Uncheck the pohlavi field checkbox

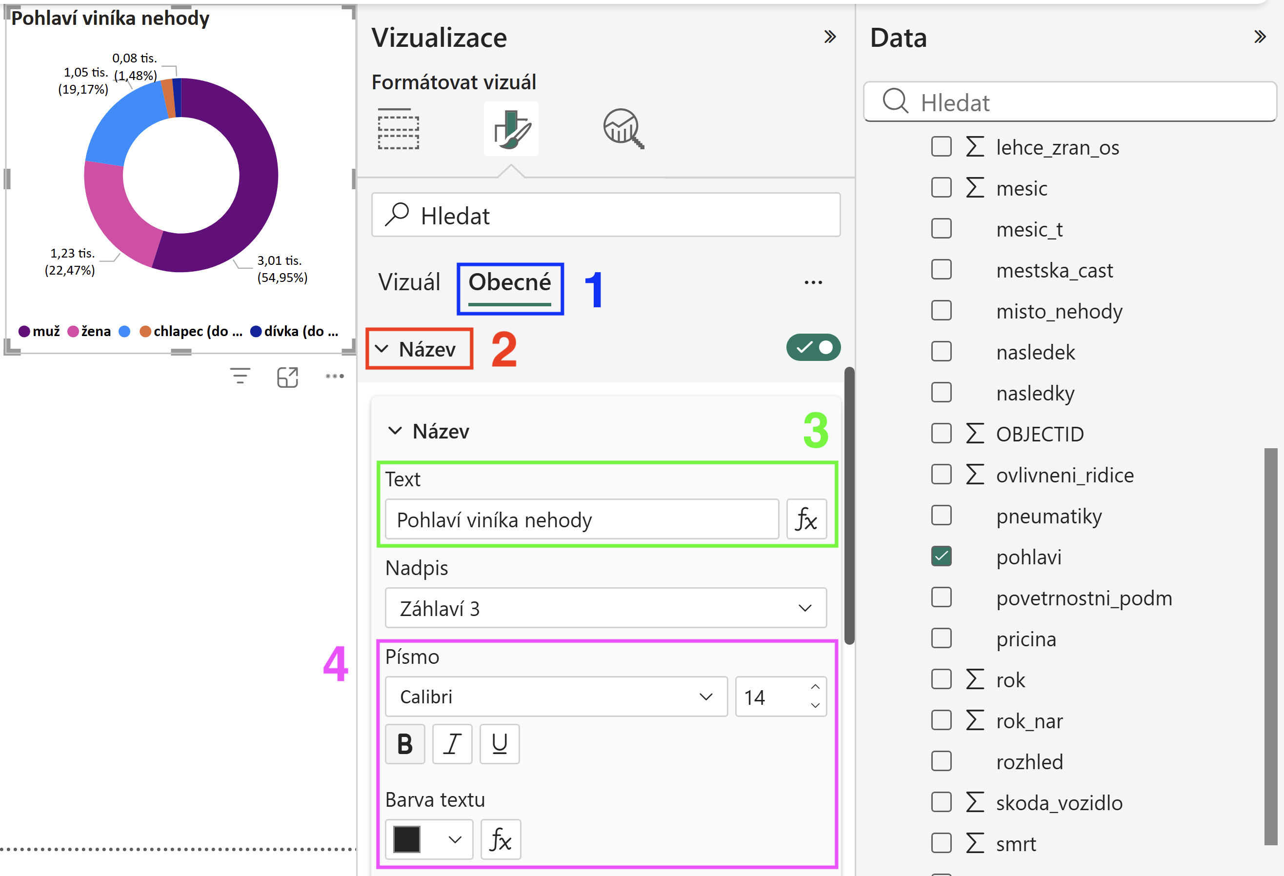click(941, 556)
